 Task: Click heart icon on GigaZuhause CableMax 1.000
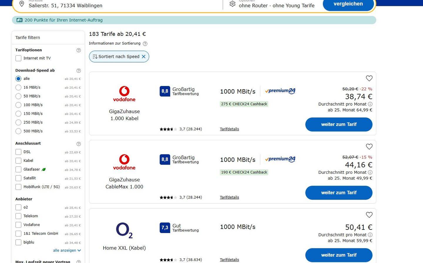click(369, 147)
